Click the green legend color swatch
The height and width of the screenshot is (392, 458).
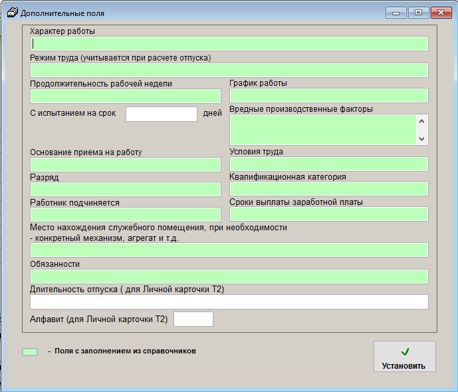pyautogui.click(x=30, y=352)
